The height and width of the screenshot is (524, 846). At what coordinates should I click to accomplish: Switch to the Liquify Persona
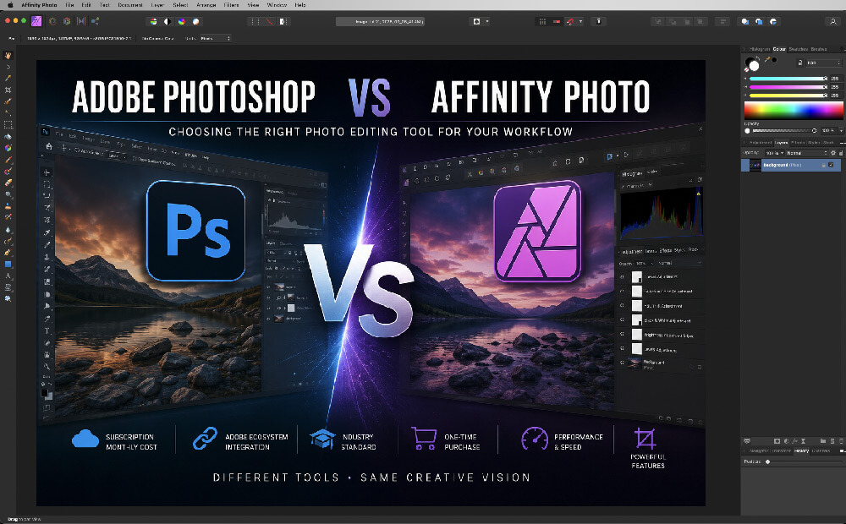(52, 21)
